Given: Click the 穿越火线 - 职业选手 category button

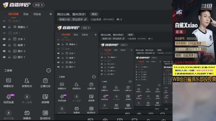Looking at the screenshot, I should (73, 19).
